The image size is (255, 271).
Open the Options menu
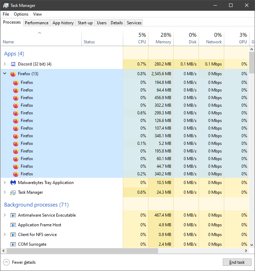[21, 14]
